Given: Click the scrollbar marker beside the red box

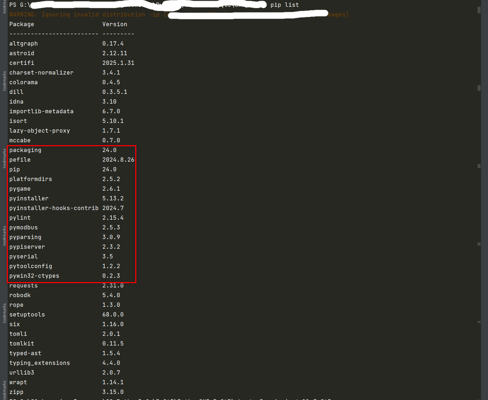Looking at the screenshot, I should tap(479, 166).
